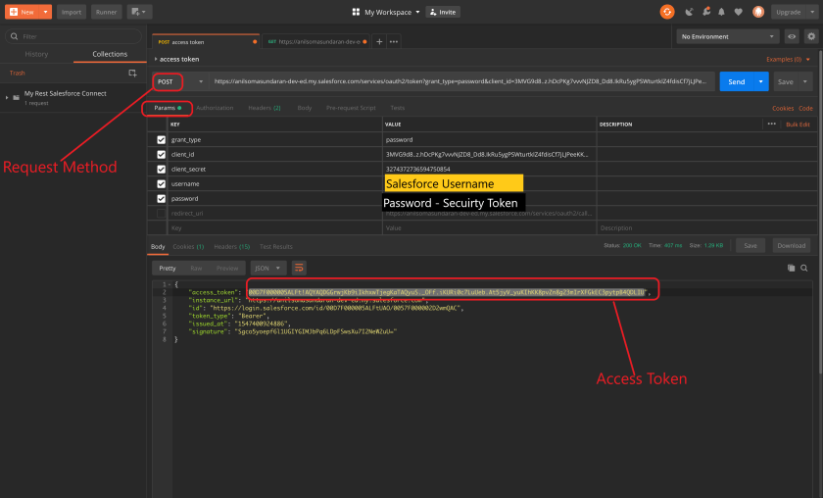Click the Upgrade button
Screen dimensions: 823x498
789,12
